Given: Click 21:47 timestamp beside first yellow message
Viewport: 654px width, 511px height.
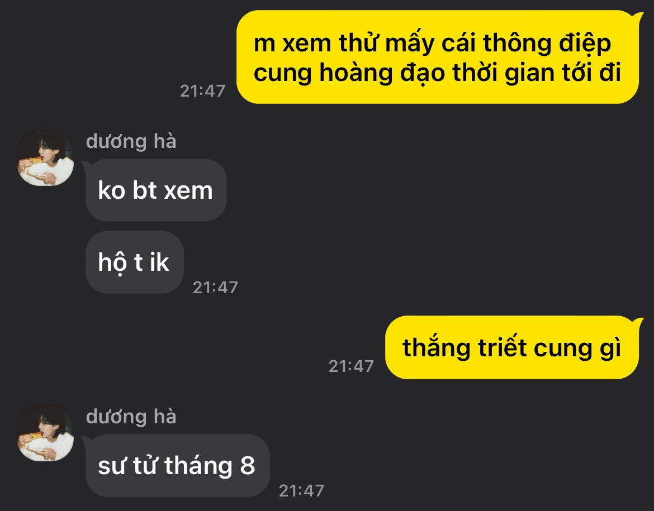Looking at the screenshot, I should tap(202, 91).
